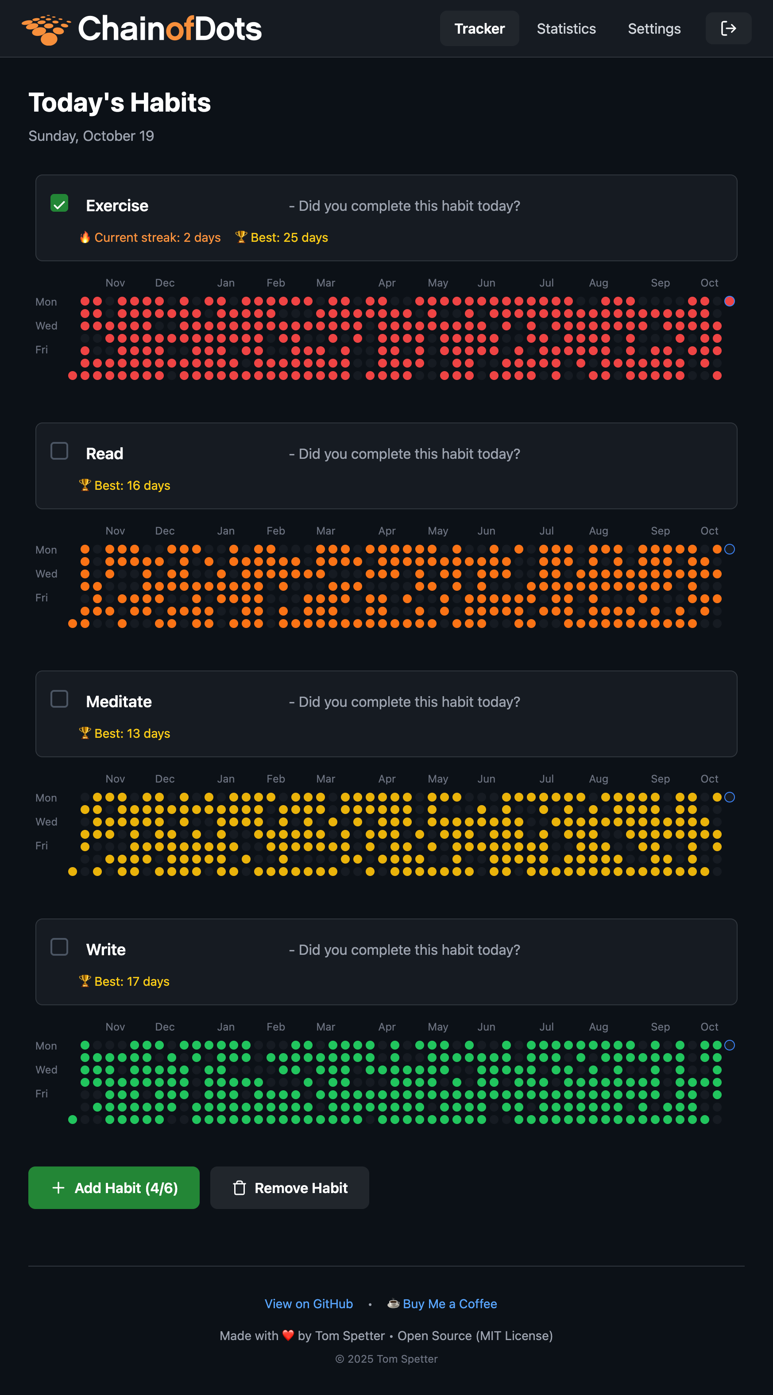The width and height of the screenshot is (773, 1395).
Task: Click the fire streak icon for Exercise
Action: click(85, 236)
